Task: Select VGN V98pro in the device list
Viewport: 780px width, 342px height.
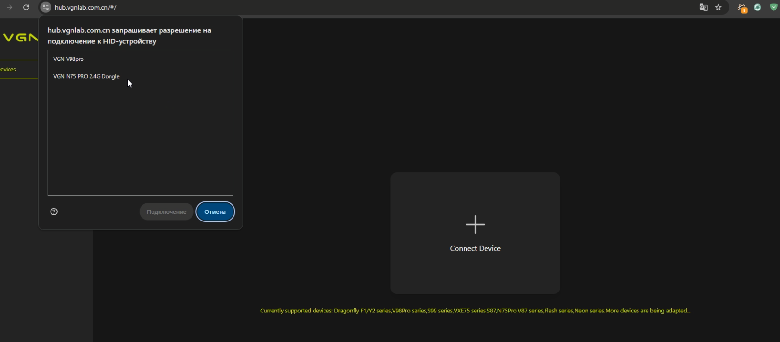Action: point(140,59)
